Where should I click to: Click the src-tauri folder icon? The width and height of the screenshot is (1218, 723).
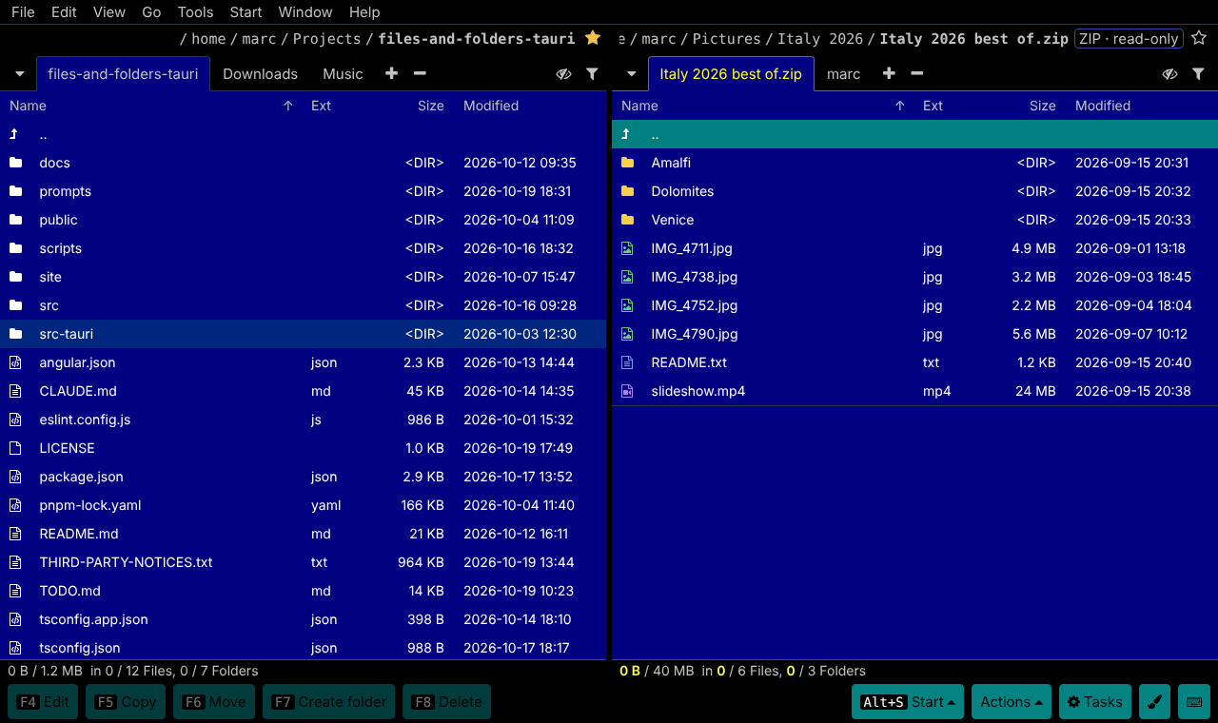pyautogui.click(x=15, y=334)
